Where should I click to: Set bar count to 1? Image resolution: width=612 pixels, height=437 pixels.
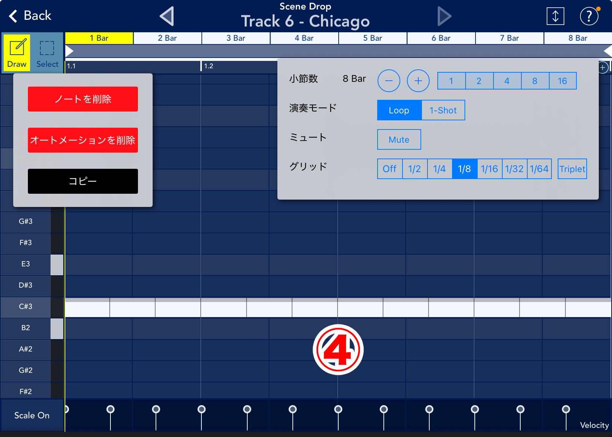(x=451, y=81)
